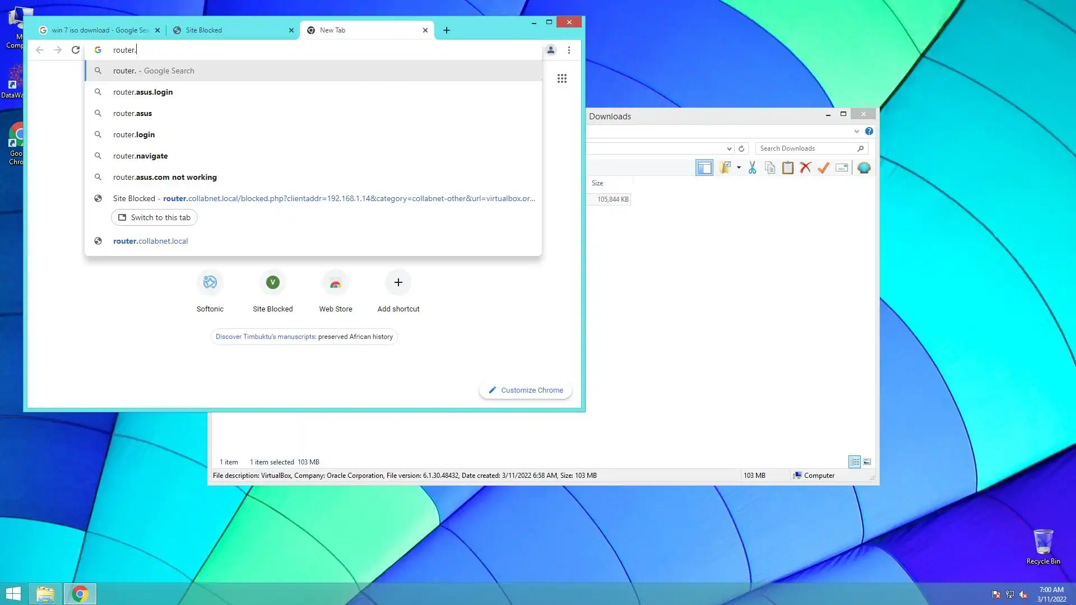Open the address bar history dropdown
1076x605 pixels.
click(x=729, y=148)
